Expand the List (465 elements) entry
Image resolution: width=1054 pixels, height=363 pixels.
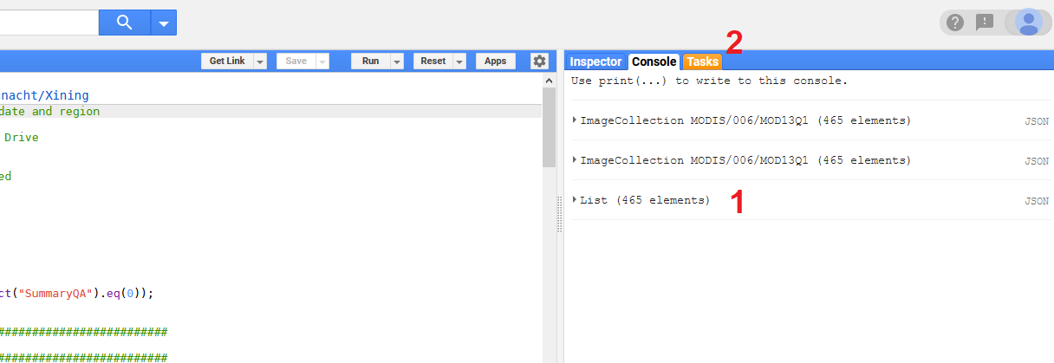coord(575,200)
